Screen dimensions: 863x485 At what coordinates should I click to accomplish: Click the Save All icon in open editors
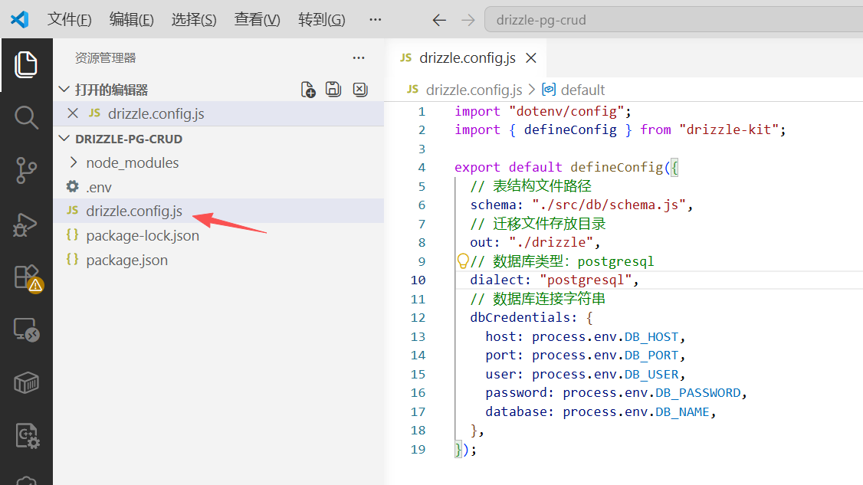point(333,89)
